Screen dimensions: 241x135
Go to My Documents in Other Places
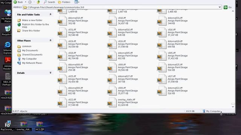(30, 50)
